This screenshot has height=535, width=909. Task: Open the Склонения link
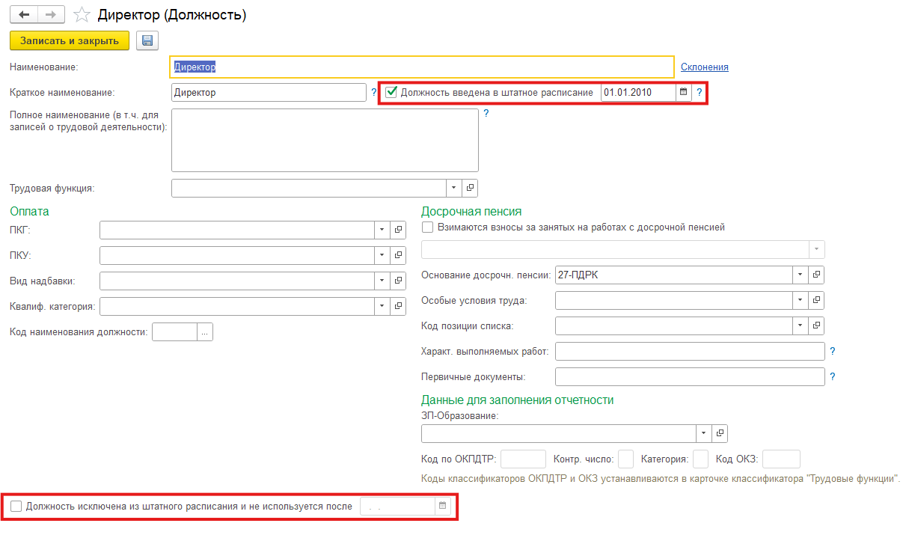[x=704, y=67]
